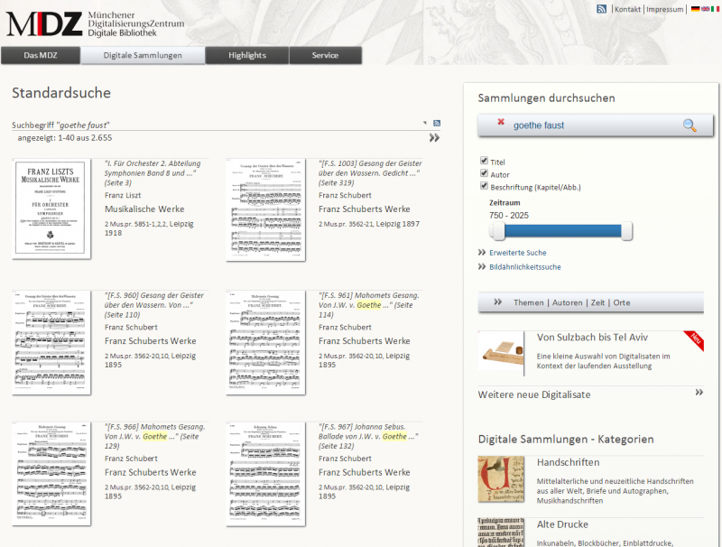This screenshot has width=722, height=547.
Task: Go to next results page arrow
Action: 434,138
